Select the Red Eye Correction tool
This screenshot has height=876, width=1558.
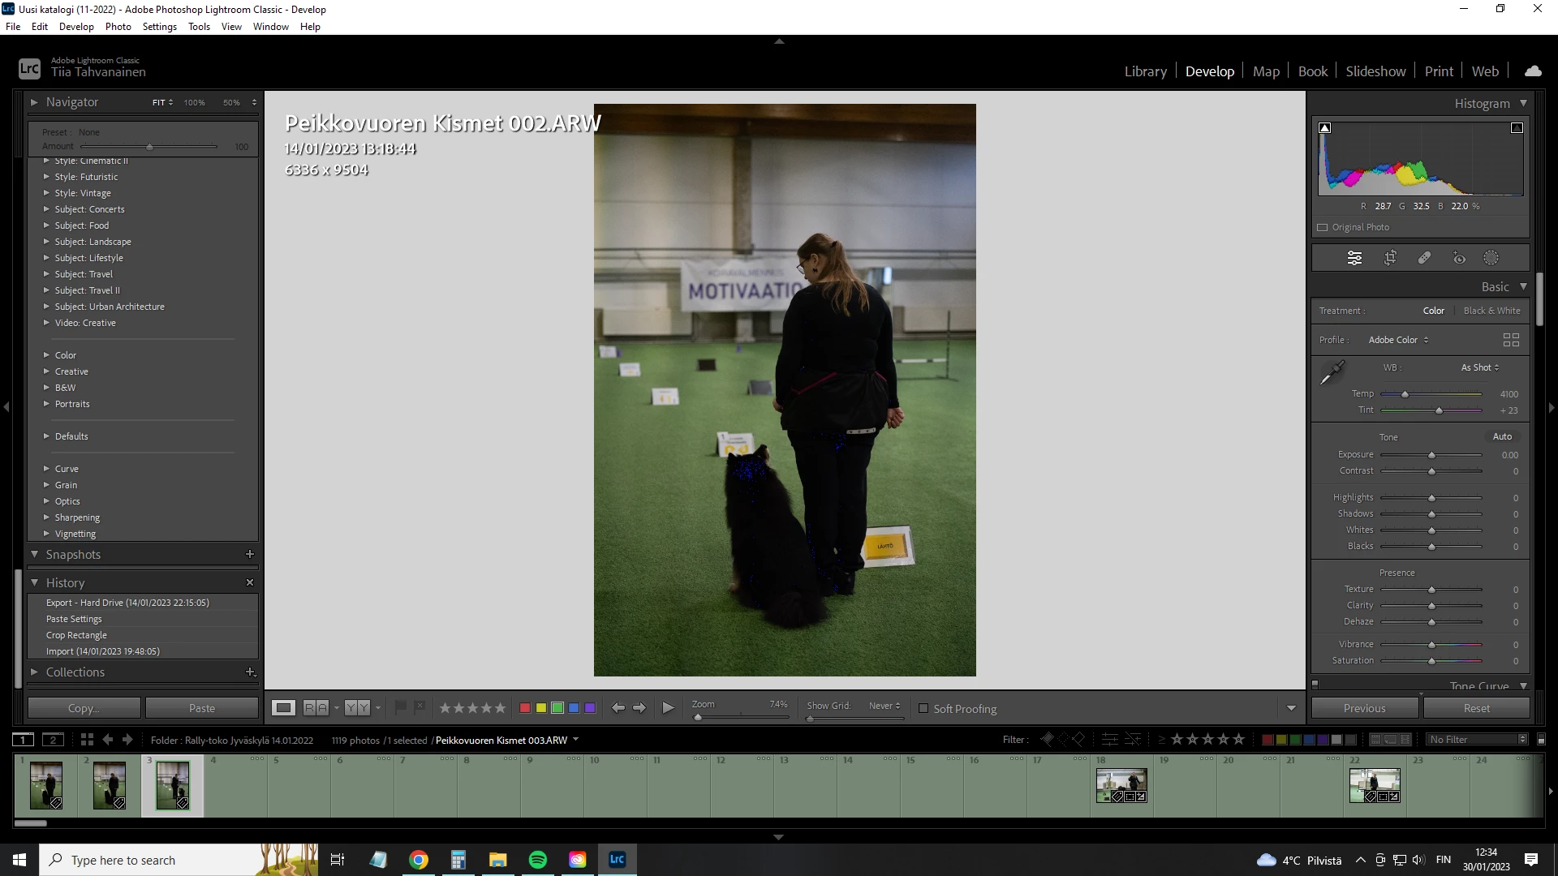click(x=1459, y=258)
